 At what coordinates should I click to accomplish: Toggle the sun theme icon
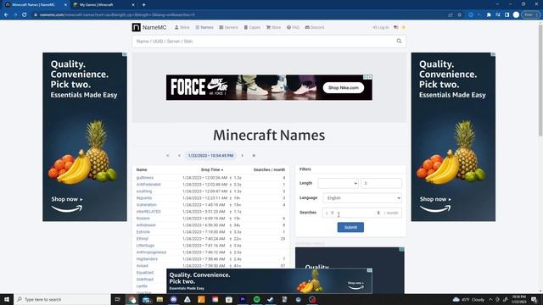click(404, 27)
